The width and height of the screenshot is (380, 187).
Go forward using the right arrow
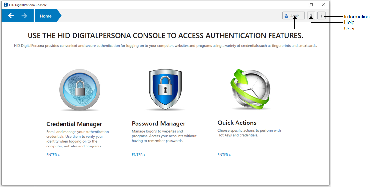click(24, 16)
